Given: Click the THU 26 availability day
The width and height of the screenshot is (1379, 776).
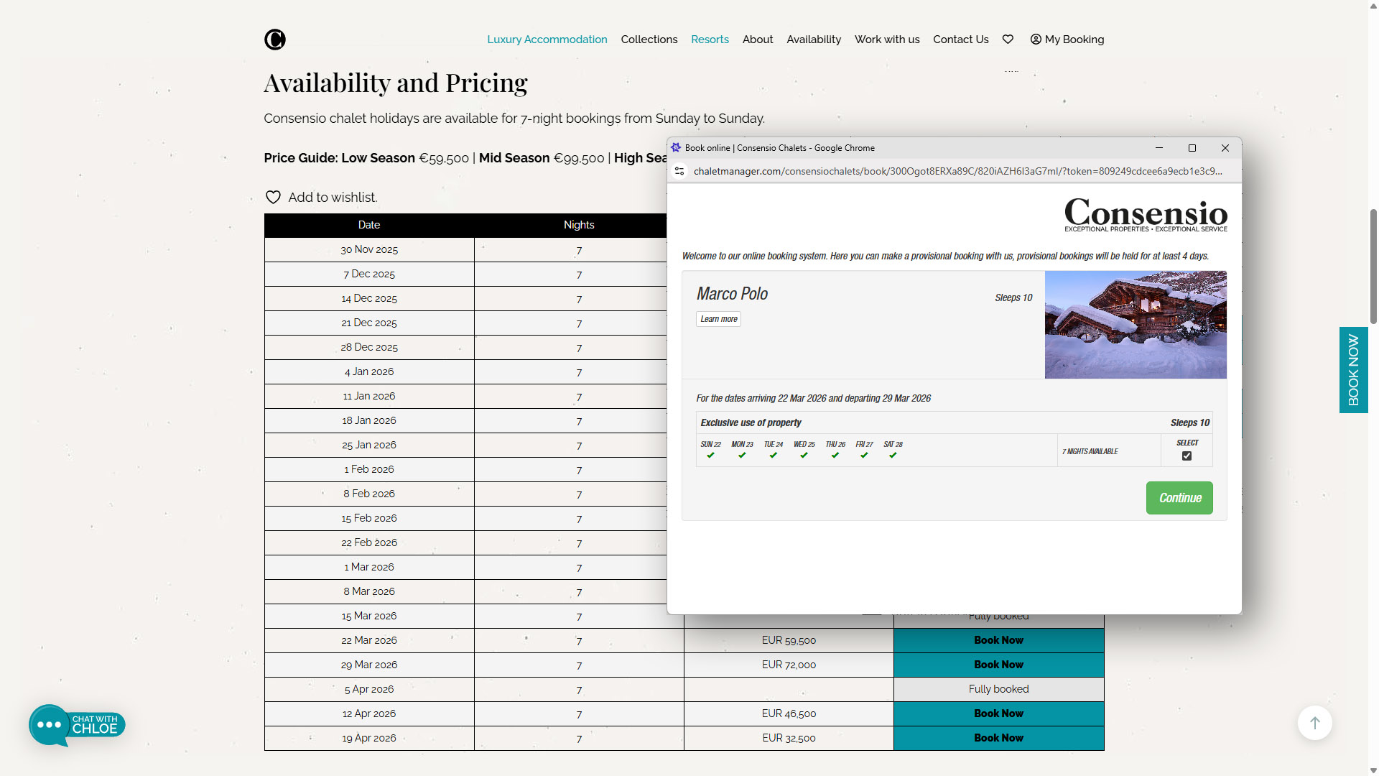Looking at the screenshot, I should [835, 450].
